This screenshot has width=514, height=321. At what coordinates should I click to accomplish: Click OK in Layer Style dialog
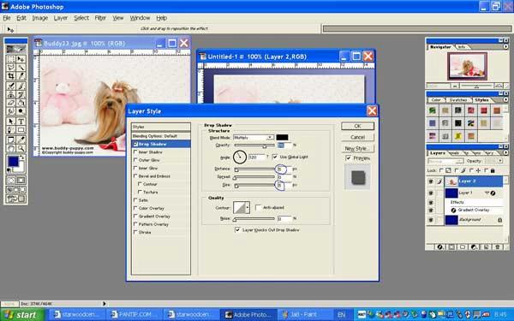tap(357, 126)
